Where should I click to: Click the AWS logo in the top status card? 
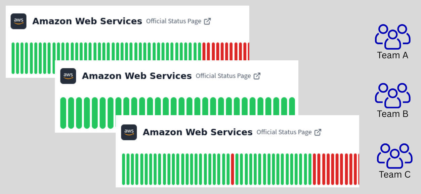pos(18,21)
